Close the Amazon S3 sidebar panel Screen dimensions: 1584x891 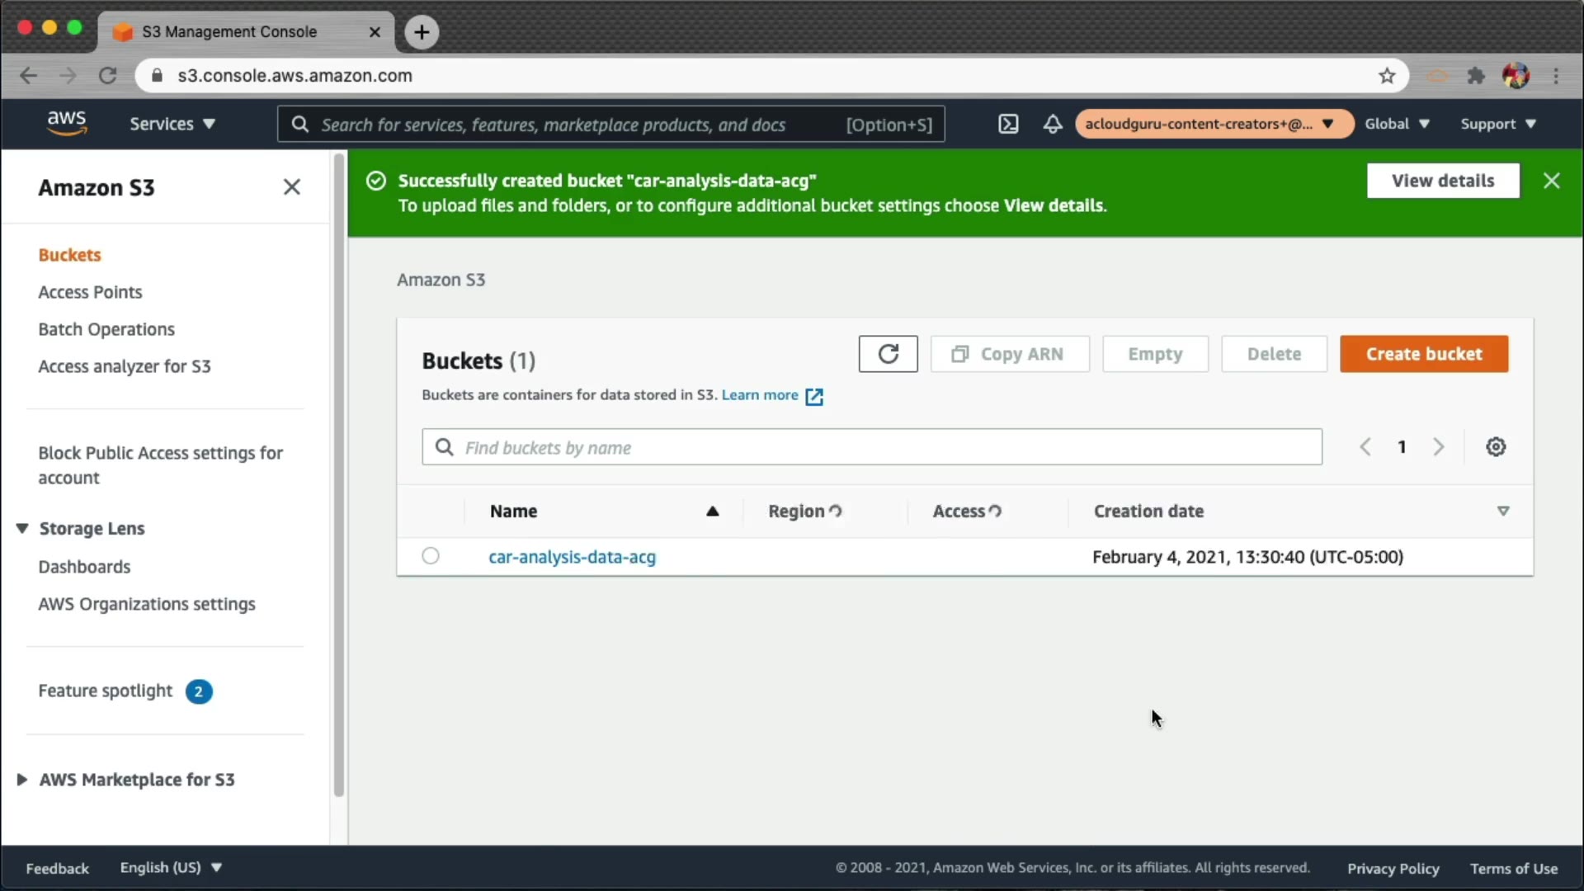coord(291,187)
